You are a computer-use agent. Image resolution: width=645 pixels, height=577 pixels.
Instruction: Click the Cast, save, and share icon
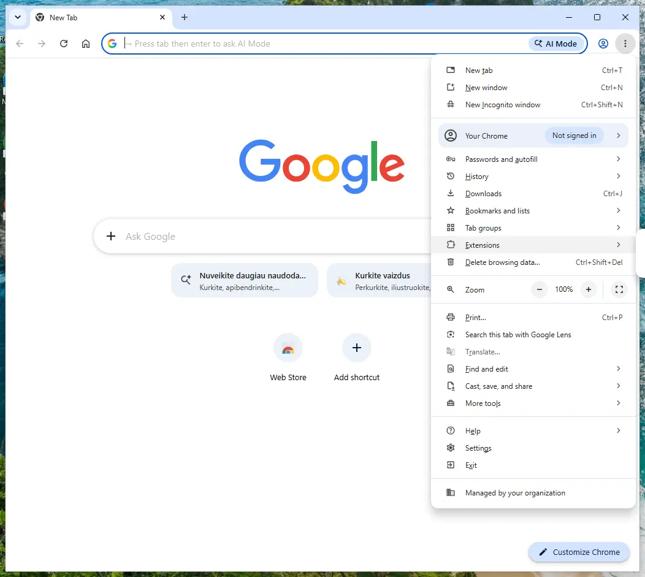coord(451,386)
